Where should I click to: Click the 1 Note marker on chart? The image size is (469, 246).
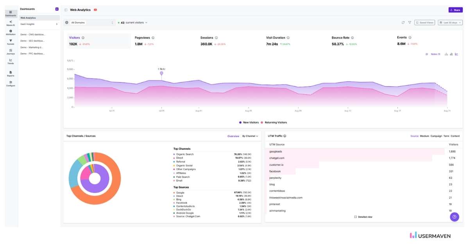pyautogui.click(x=161, y=73)
